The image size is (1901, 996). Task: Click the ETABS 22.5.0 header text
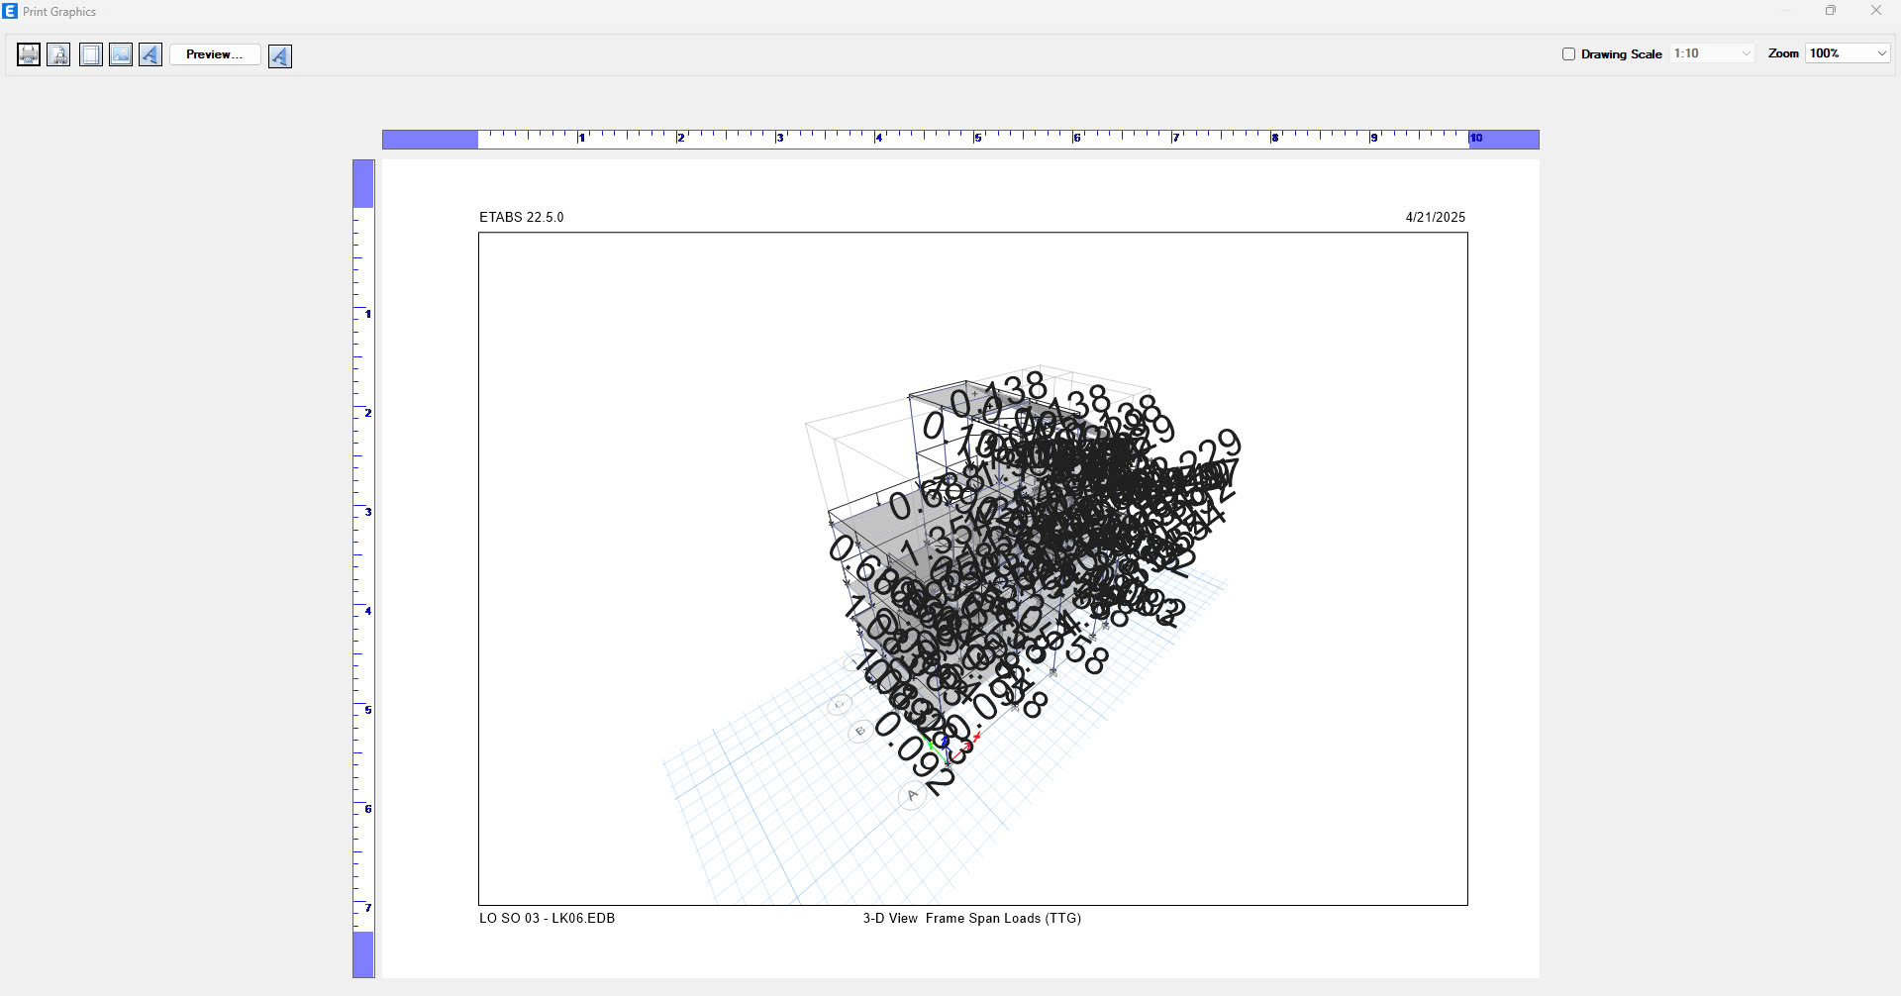pos(522,217)
